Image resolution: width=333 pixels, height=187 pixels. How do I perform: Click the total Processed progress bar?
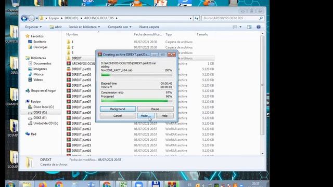136,101
